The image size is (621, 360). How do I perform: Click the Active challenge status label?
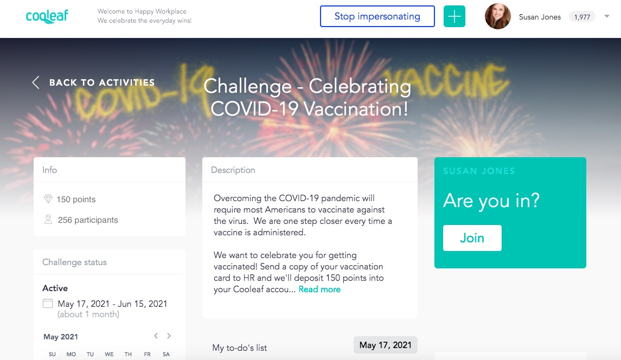[55, 288]
